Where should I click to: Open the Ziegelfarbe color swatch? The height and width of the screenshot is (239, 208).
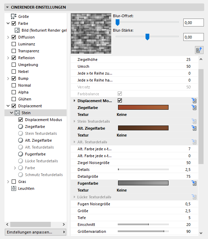tap(143, 107)
